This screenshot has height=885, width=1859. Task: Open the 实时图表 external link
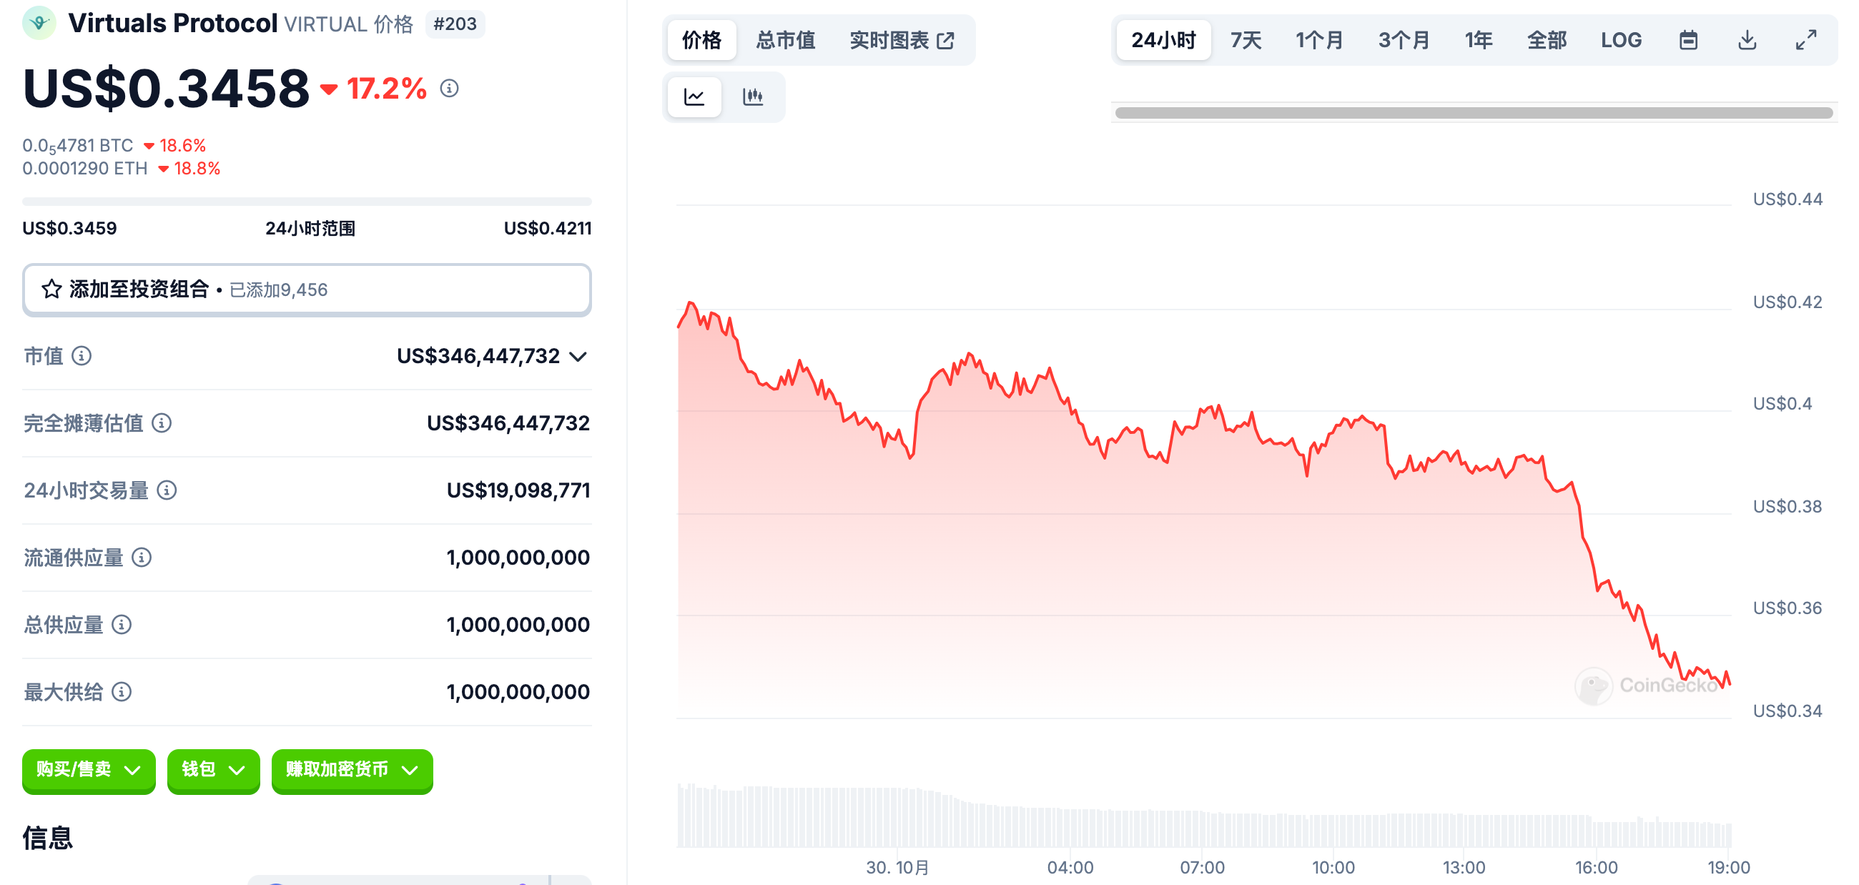902,41
